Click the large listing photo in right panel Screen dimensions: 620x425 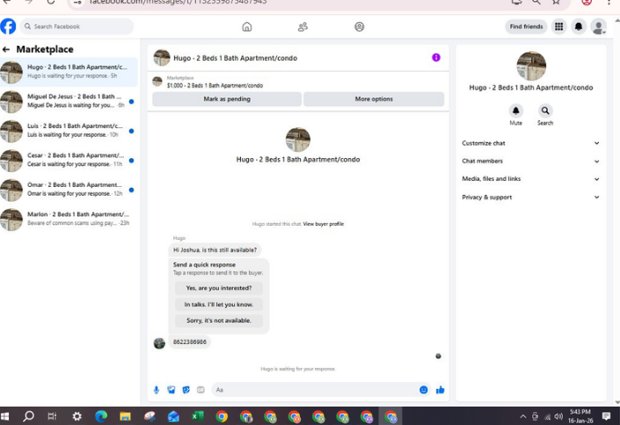pyautogui.click(x=531, y=66)
